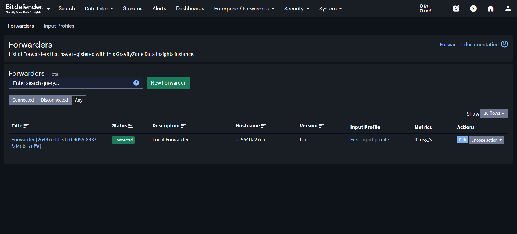Viewport: 517px width, 234px height.
Task: Open the Choose action dropdown
Action: pos(487,140)
